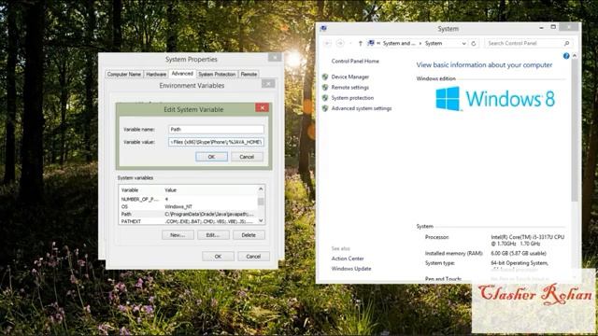
Task: Open Advanced system settings link
Action: [x=362, y=108]
